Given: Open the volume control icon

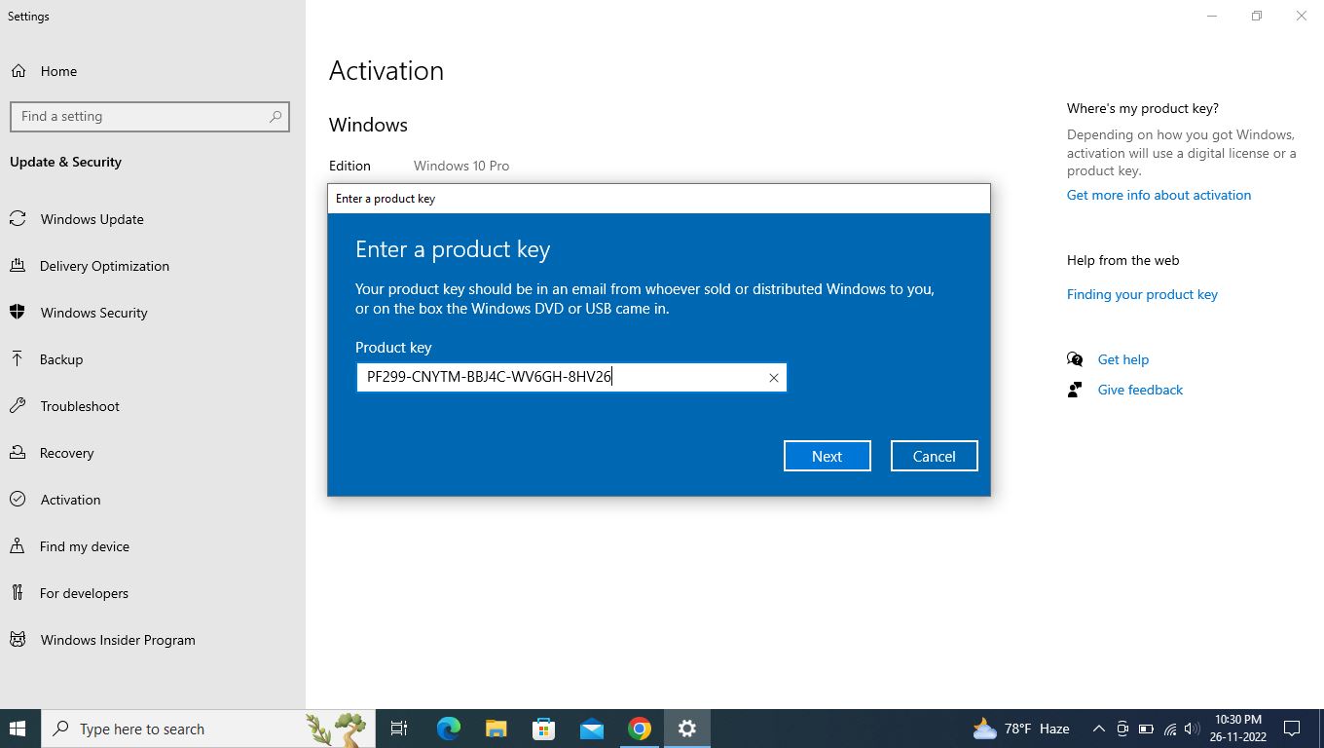Looking at the screenshot, I should [x=1192, y=729].
